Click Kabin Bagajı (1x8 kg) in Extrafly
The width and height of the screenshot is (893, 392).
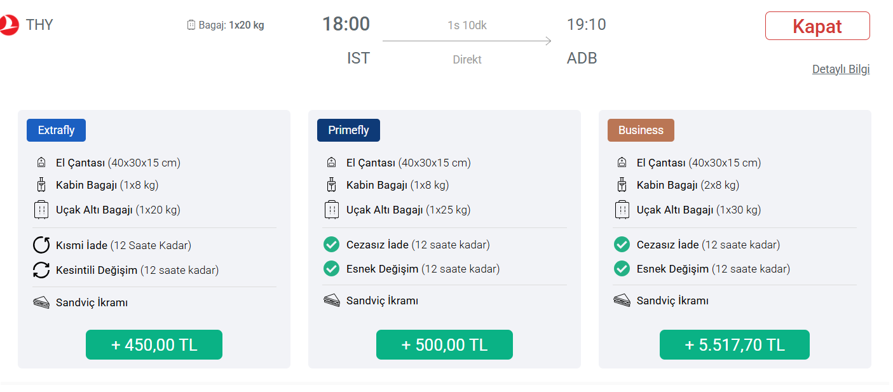click(107, 186)
